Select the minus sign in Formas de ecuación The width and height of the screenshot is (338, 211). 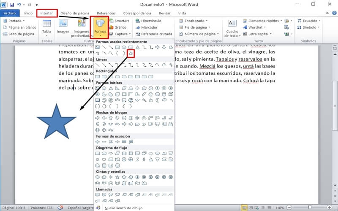pos(104,142)
